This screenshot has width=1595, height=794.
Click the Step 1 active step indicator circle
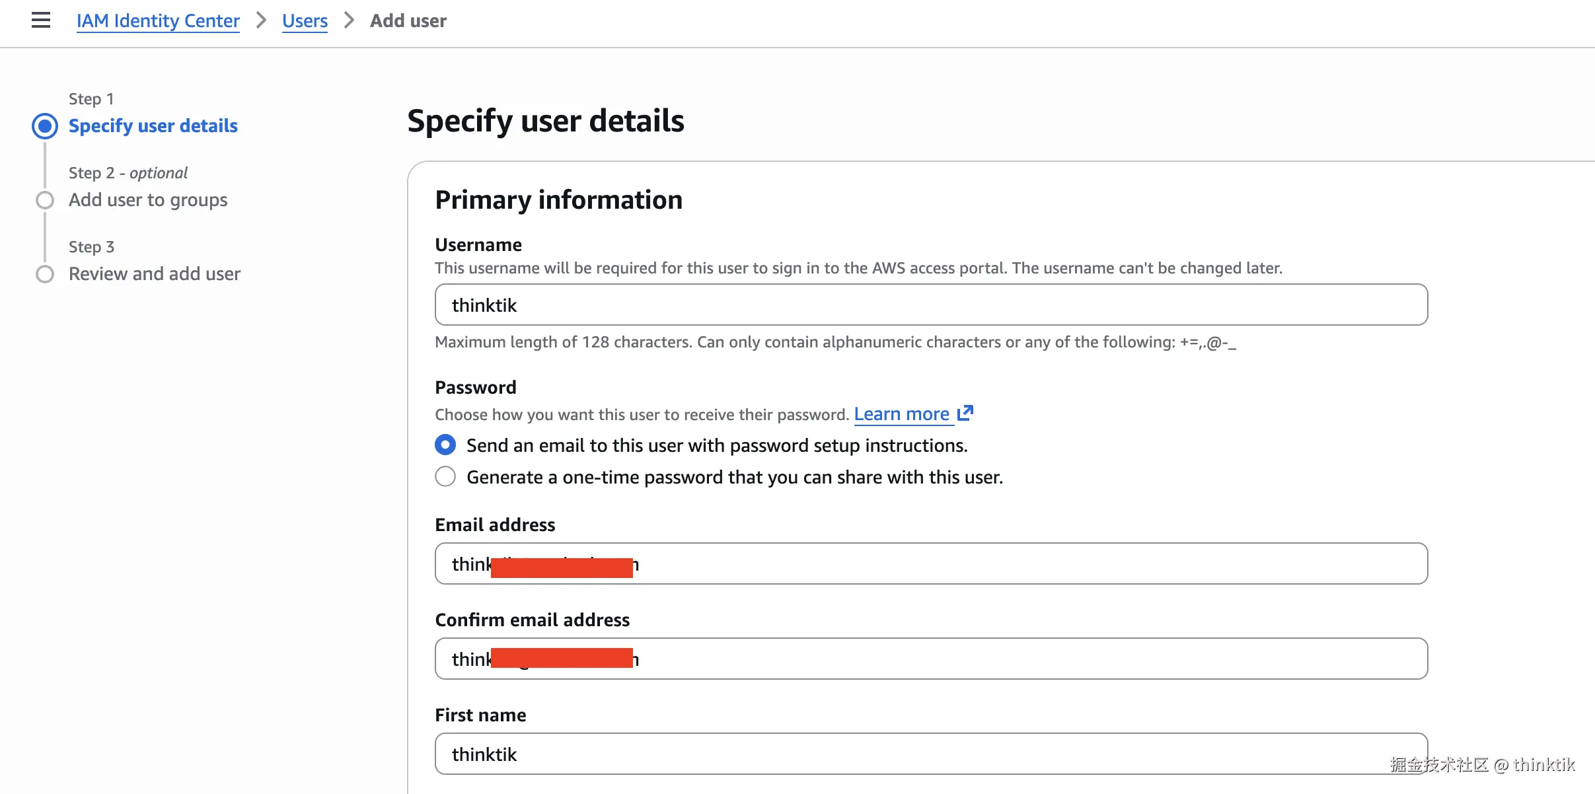point(45,126)
